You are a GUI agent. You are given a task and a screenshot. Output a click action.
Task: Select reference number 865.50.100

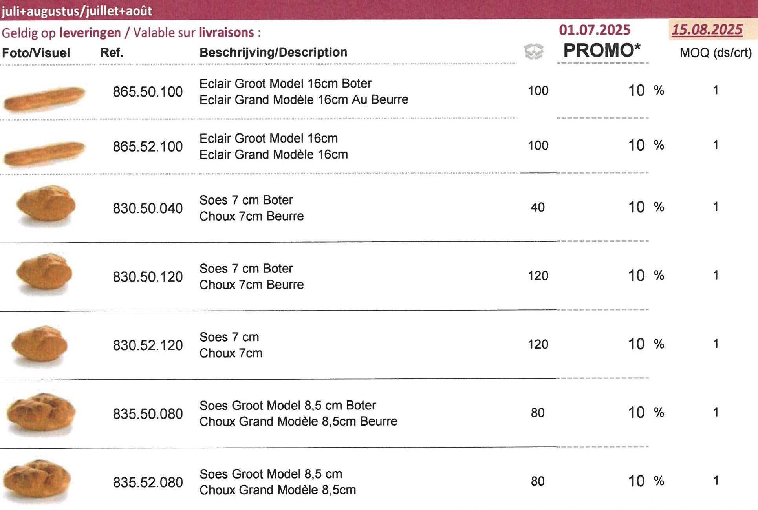pos(148,92)
